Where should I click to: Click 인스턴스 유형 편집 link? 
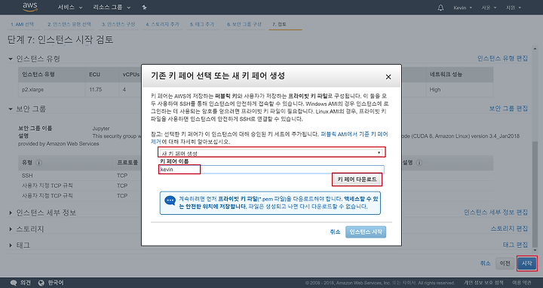coord(502,59)
